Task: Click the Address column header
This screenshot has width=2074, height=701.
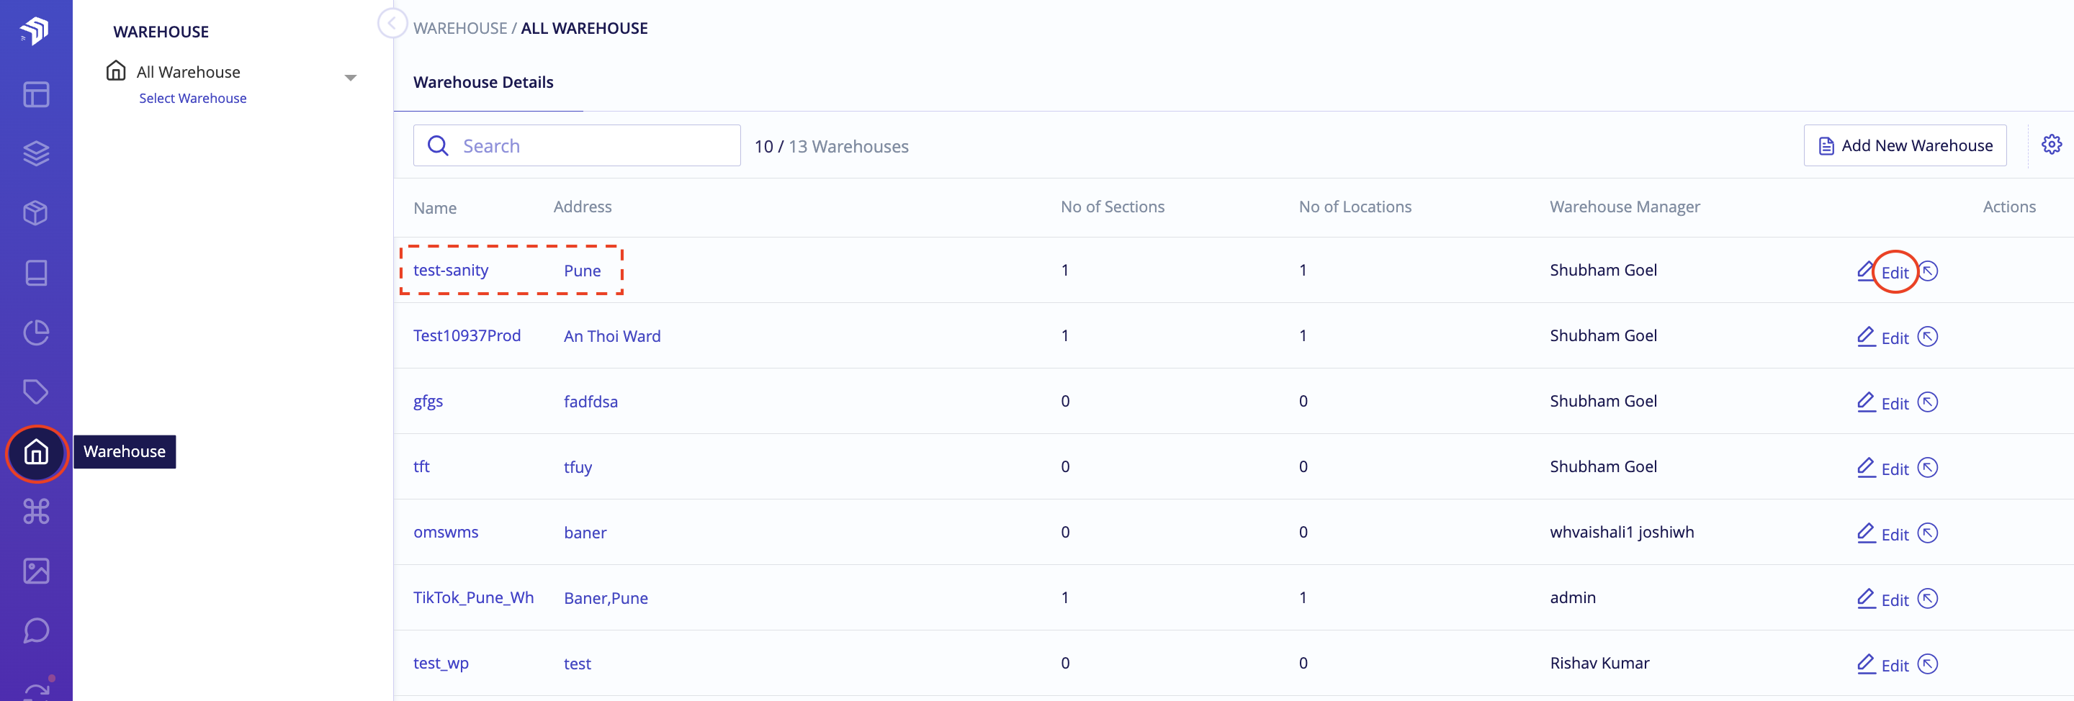Action: coord(582,207)
